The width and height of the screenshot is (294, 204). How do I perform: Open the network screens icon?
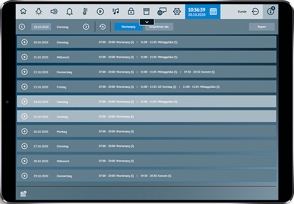(x=162, y=11)
